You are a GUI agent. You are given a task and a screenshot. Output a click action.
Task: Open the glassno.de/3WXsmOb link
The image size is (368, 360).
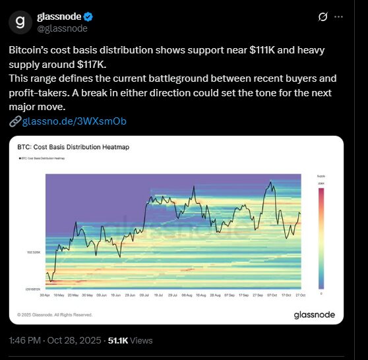(x=74, y=121)
